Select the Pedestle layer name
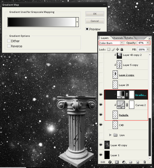The height and width of the screenshot is (168, 154). (124, 115)
